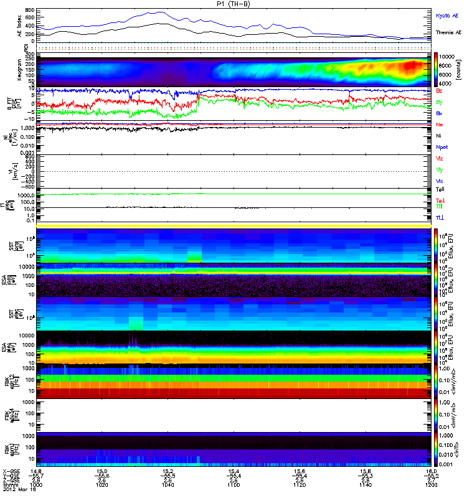The width and height of the screenshot is (467, 498).
Task: Click the red Ne density legend label
Action: pyautogui.click(x=439, y=125)
